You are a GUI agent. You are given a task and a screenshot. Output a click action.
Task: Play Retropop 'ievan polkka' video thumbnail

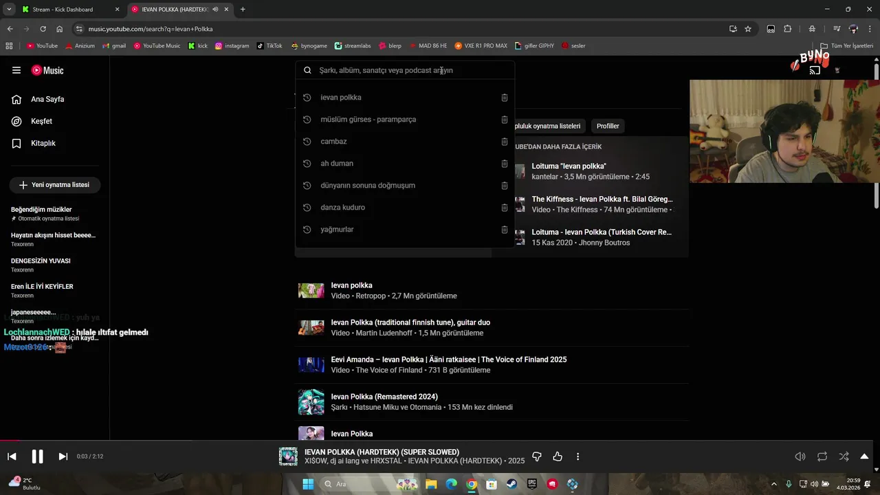coord(311,290)
